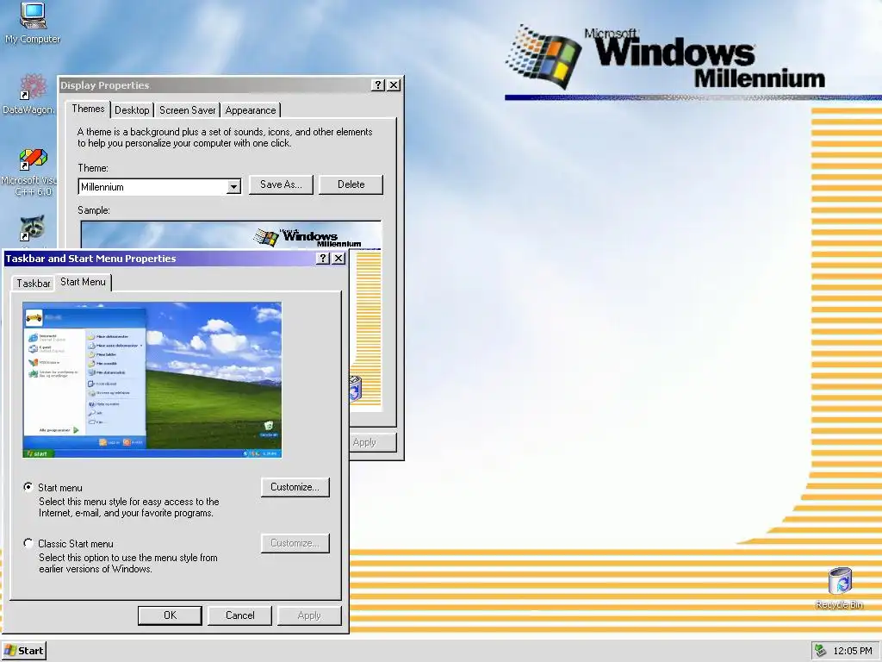Switch to the Desktop tab

click(x=132, y=110)
